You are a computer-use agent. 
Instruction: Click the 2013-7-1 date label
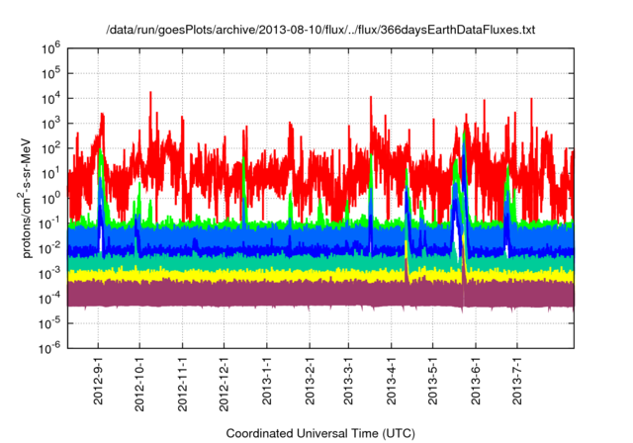point(517,381)
